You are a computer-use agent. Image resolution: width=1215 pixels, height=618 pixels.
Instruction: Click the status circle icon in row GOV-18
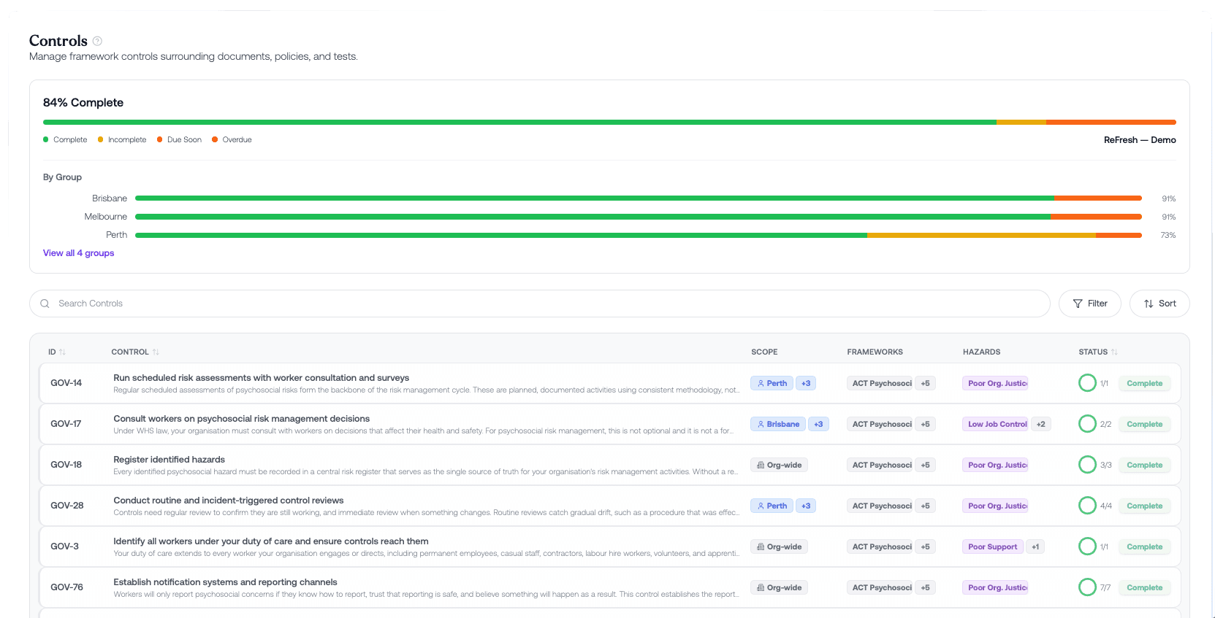click(x=1087, y=465)
